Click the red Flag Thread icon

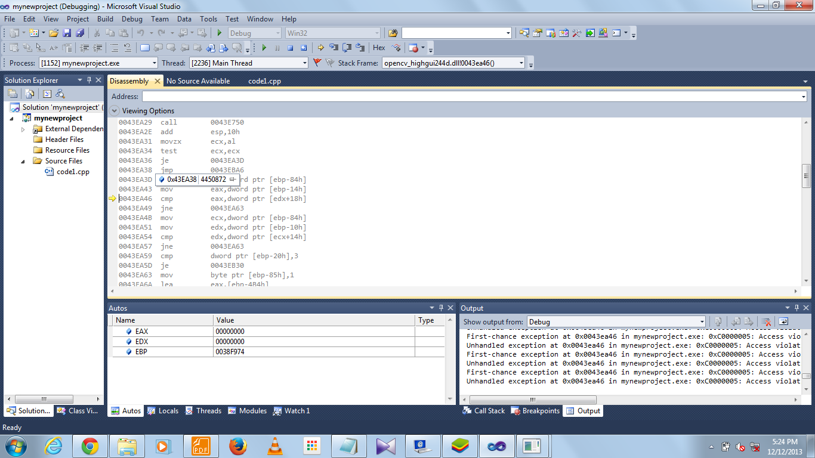pos(317,63)
